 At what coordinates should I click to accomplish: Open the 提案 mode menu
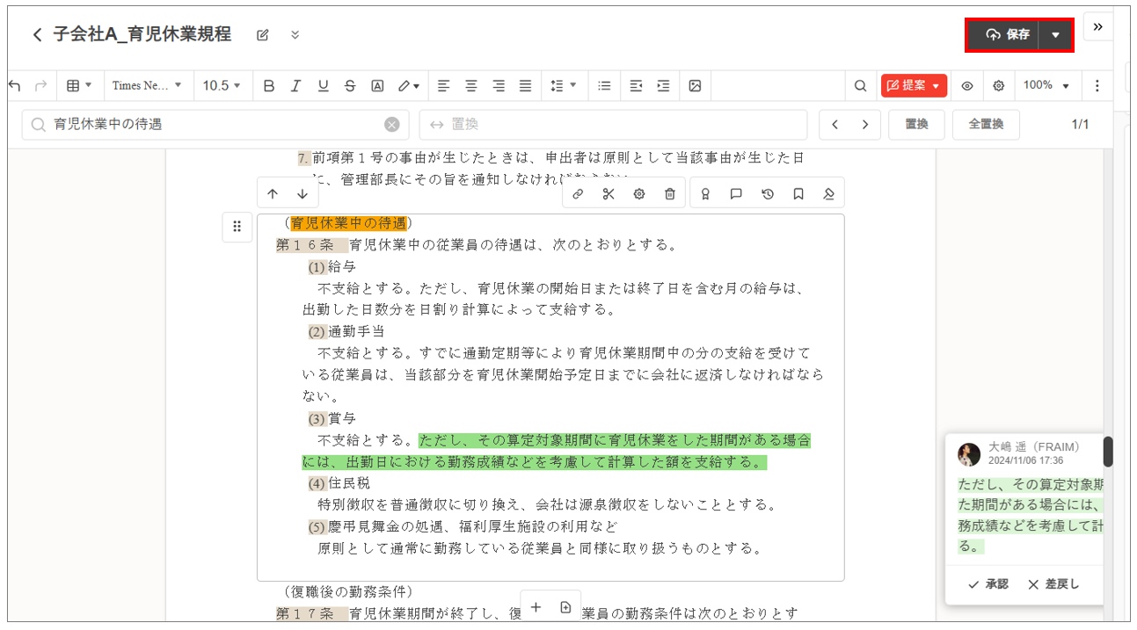point(914,85)
